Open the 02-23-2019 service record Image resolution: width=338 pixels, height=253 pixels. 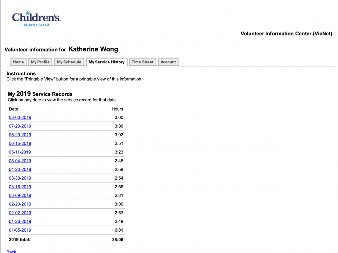[x=20, y=204]
